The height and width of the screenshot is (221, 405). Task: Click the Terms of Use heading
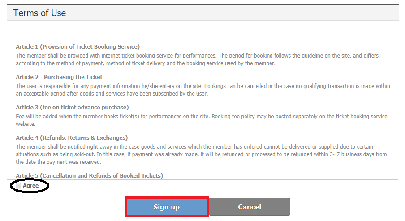point(40,13)
